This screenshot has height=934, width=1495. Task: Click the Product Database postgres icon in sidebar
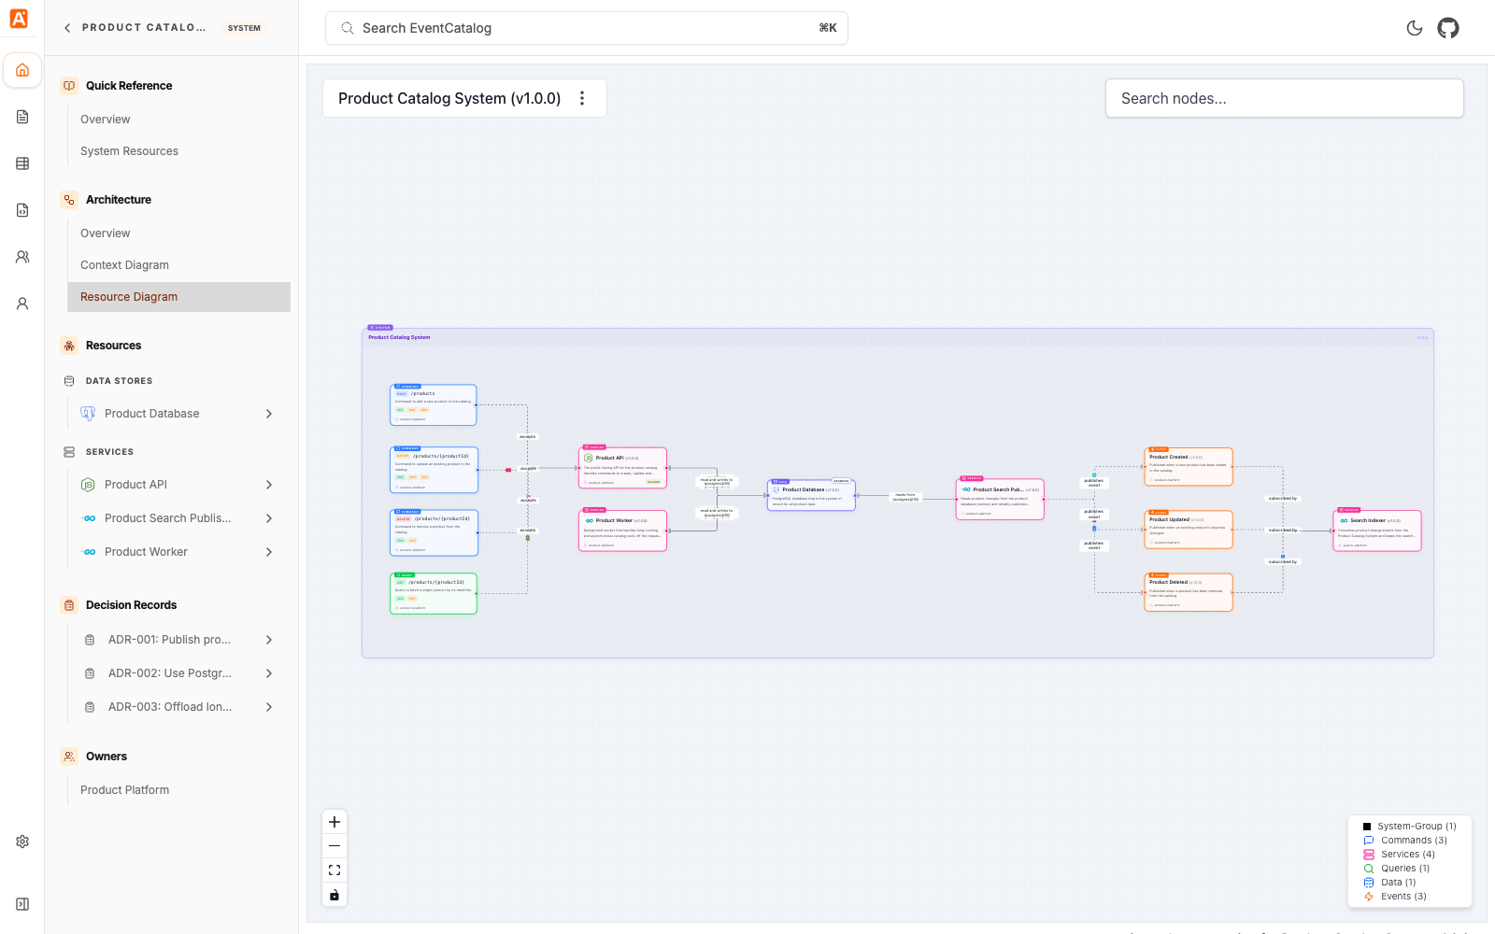point(88,414)
